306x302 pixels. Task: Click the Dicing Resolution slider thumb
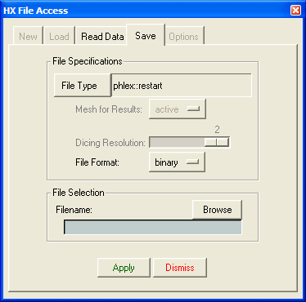(217, 142)
